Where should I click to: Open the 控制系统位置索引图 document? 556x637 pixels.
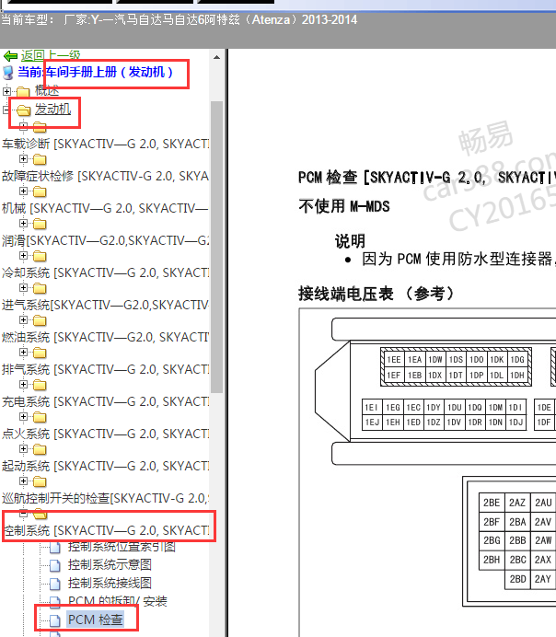click(x=122, y=547)
